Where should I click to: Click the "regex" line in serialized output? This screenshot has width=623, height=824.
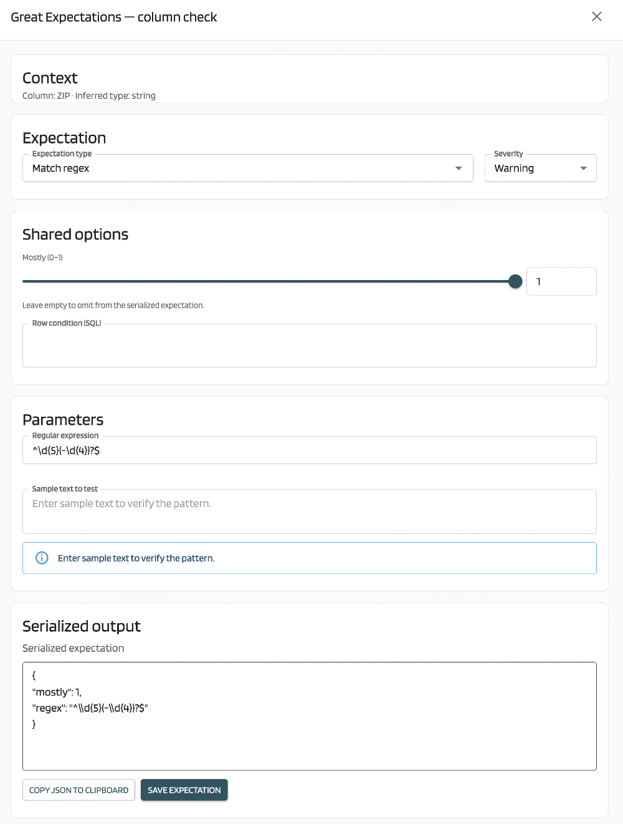click(90, 708)
